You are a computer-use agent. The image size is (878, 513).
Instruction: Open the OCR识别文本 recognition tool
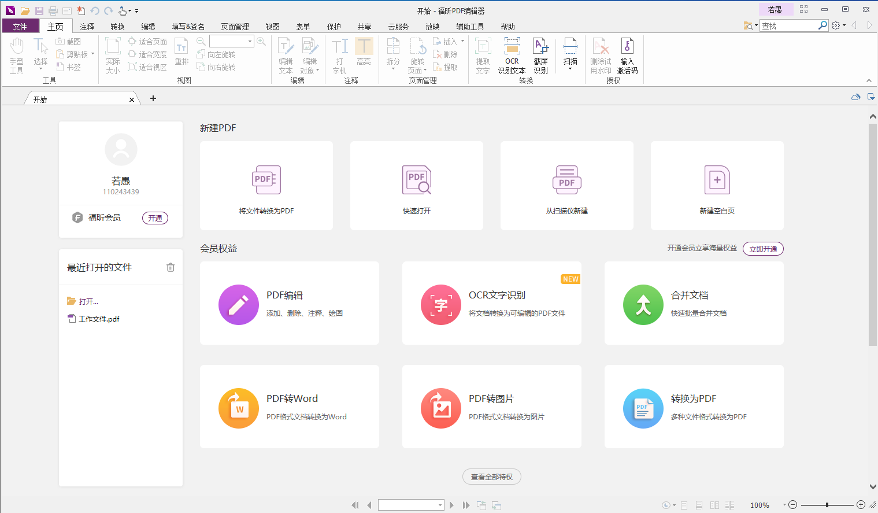point(512,56)
